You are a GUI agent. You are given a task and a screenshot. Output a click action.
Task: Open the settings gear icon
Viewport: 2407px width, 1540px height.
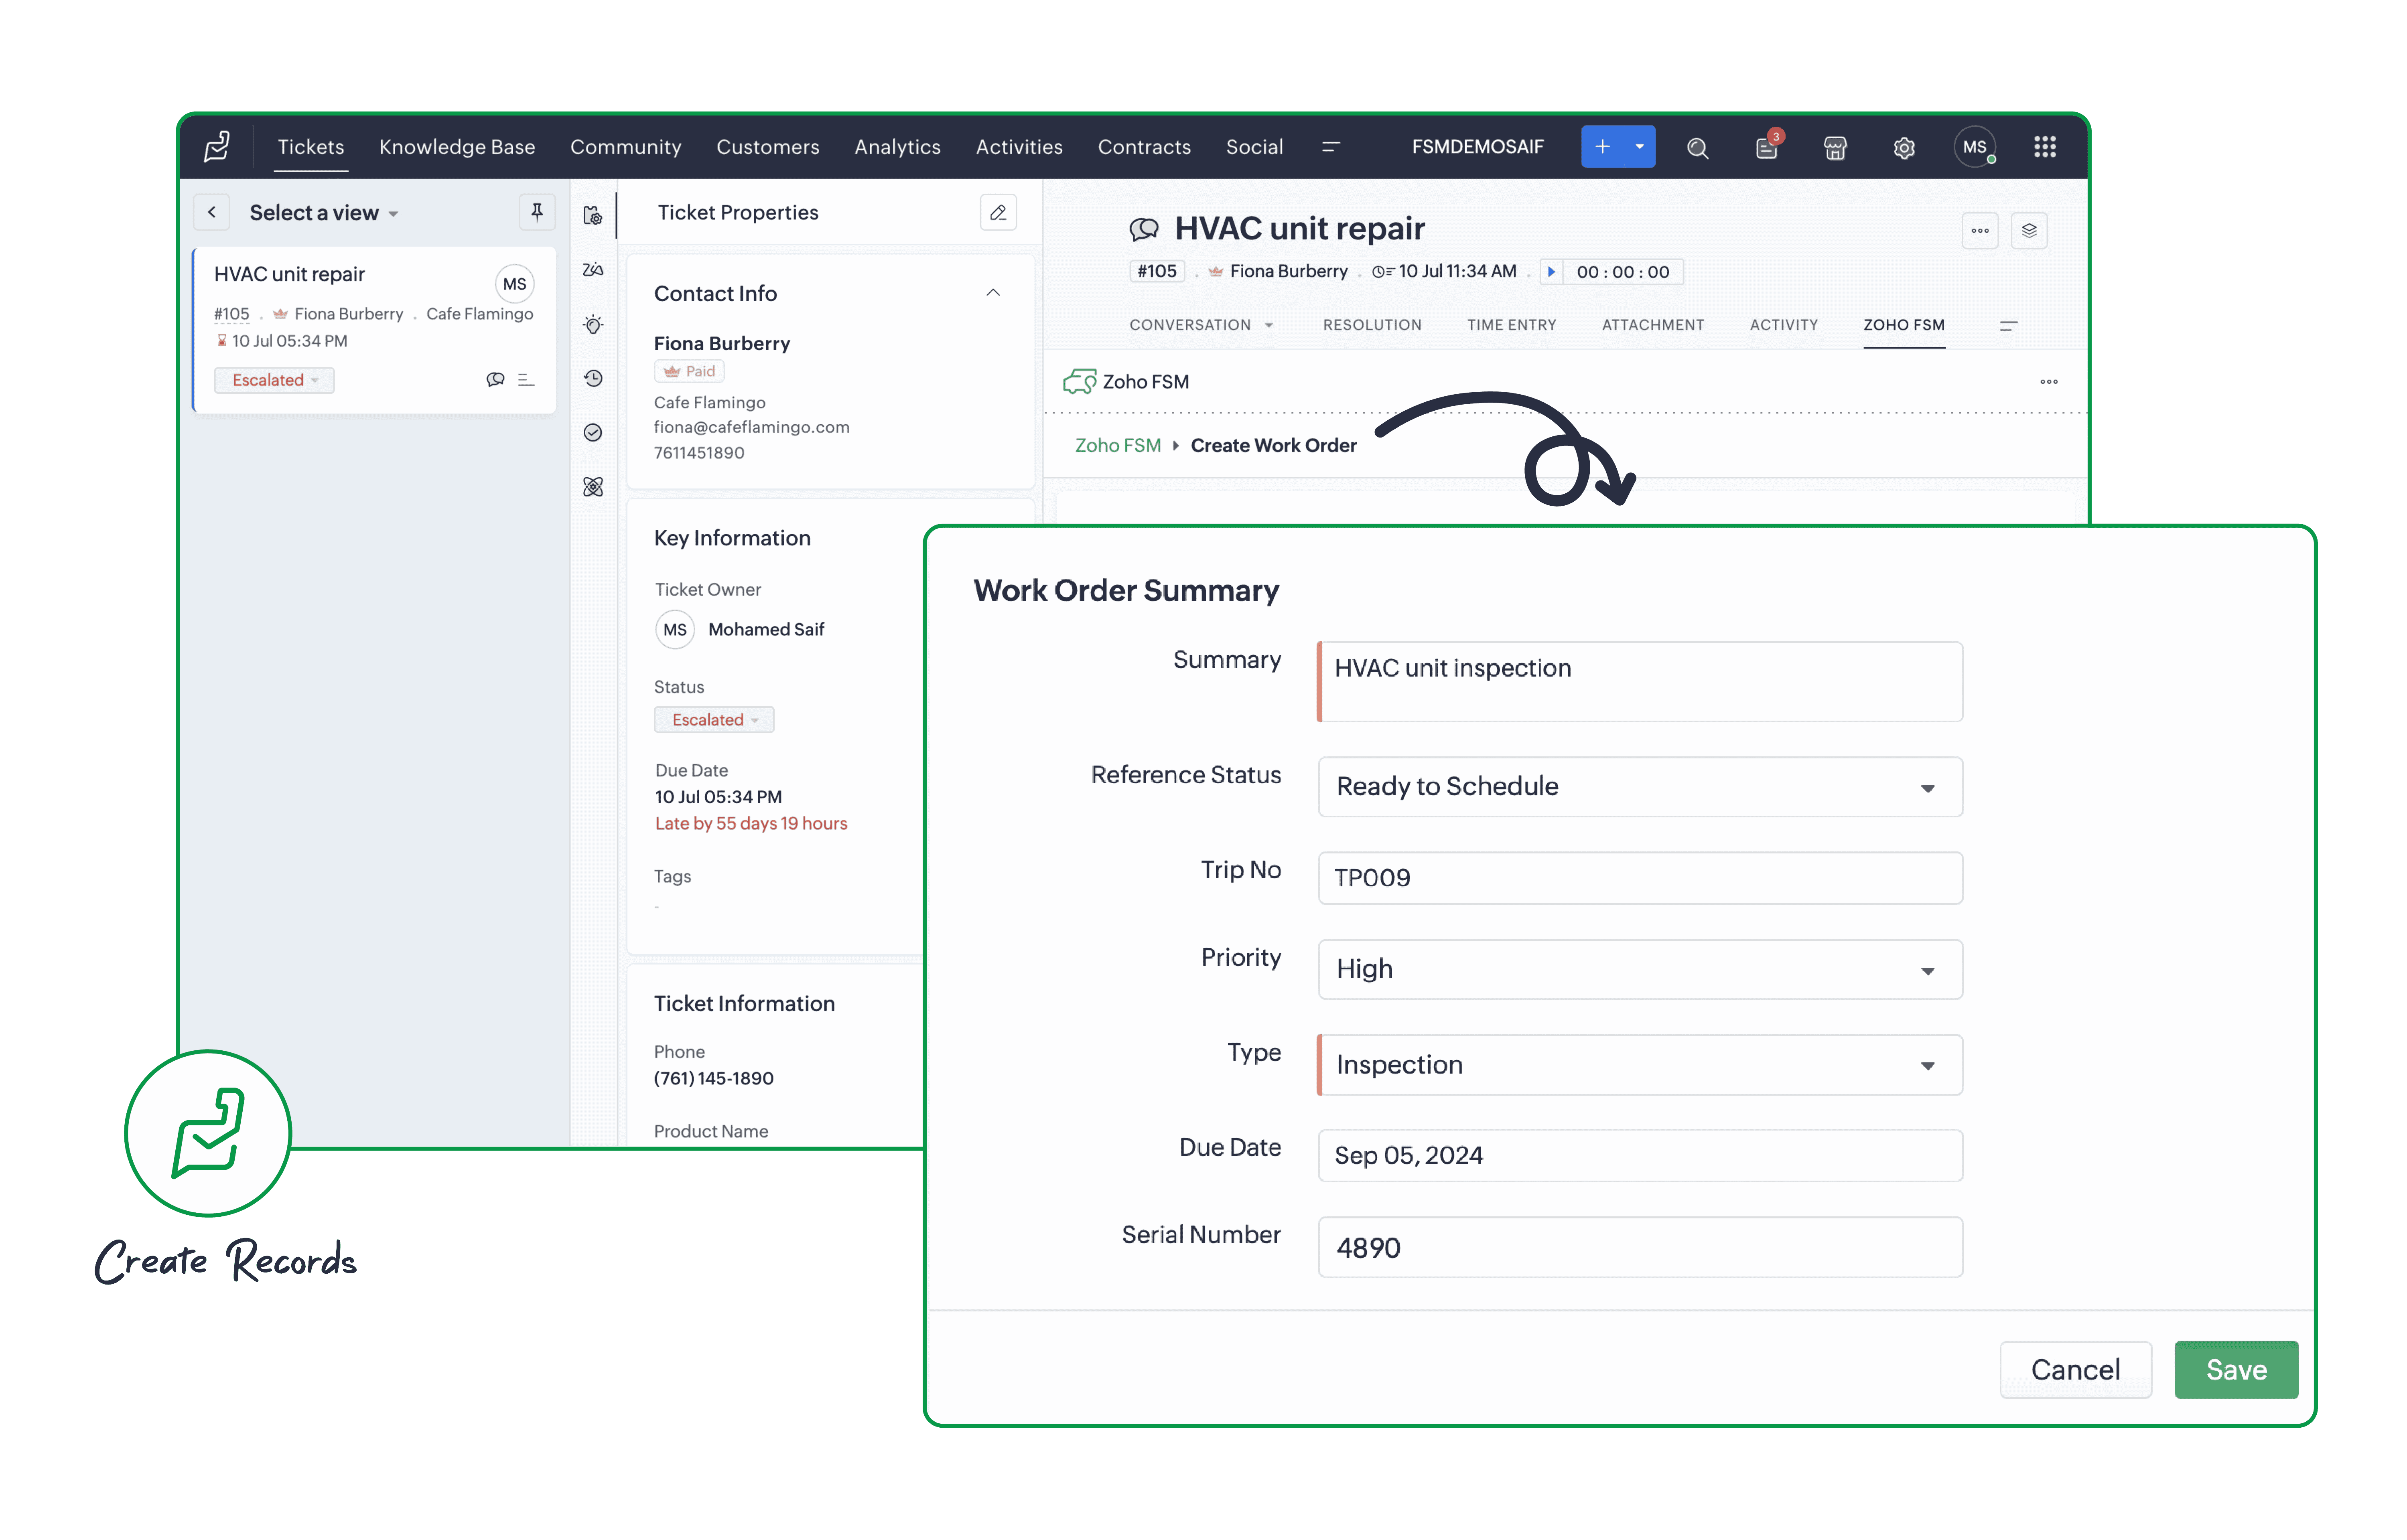click(x=1904, y=148)
